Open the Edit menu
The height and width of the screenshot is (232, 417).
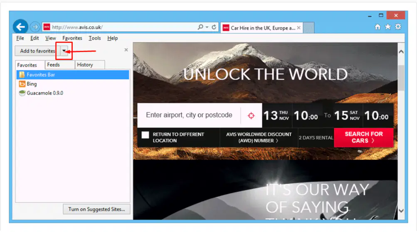[x=35, y=38]
